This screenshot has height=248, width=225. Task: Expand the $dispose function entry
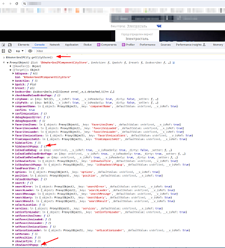[x=14, y=74]
